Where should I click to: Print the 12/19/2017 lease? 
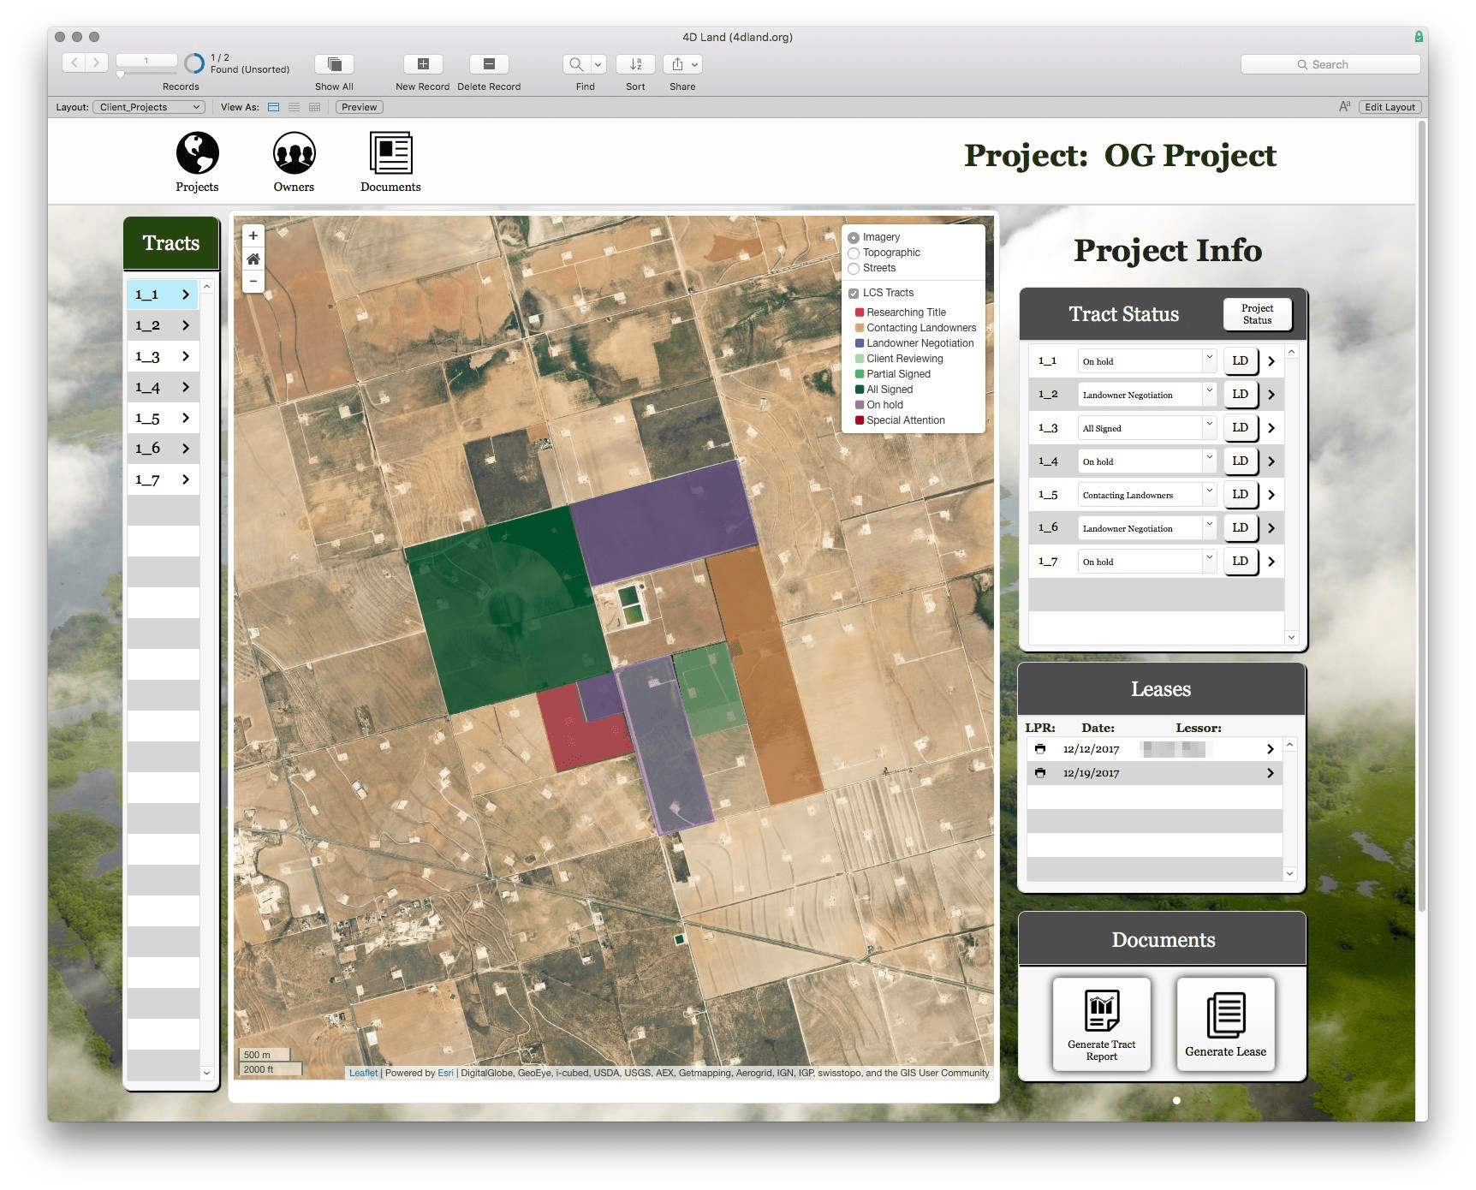point(1040,773)
